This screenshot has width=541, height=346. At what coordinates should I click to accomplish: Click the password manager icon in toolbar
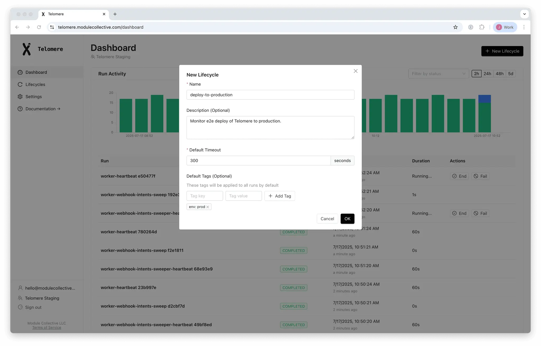(x=471, y=27)
